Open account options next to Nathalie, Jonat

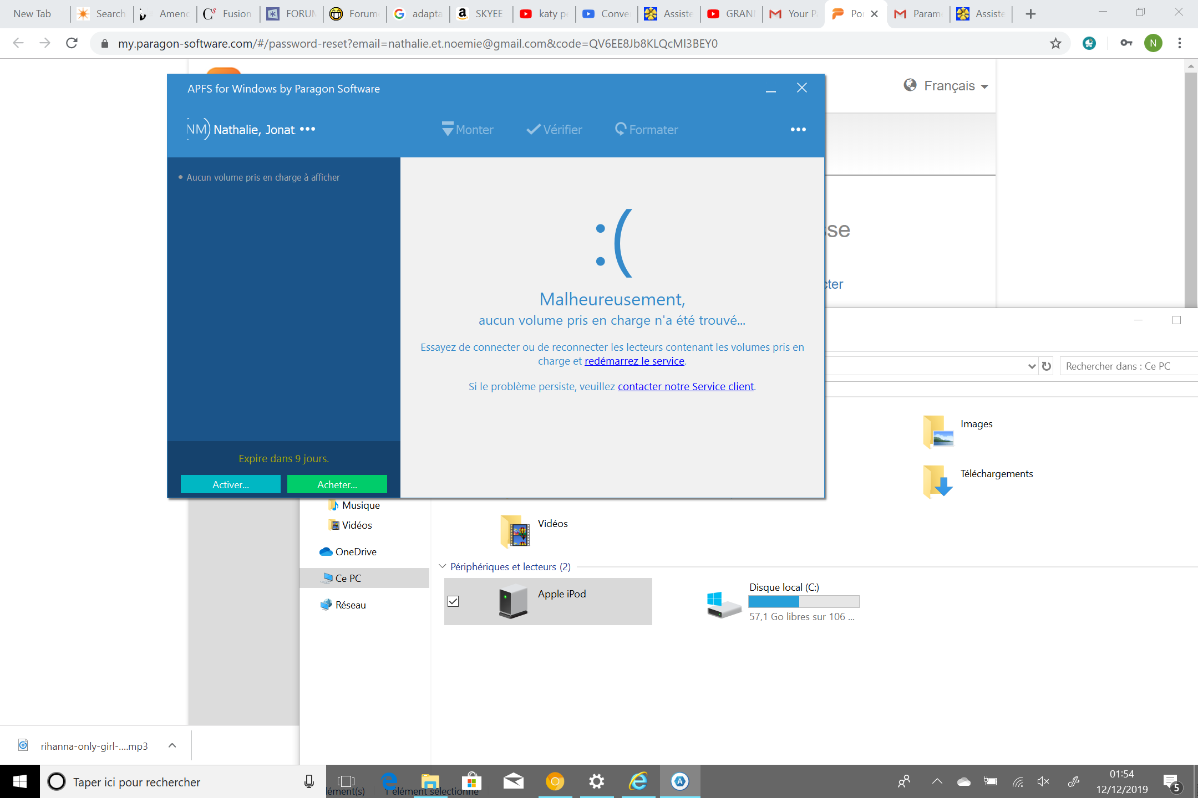[x=307, y=129]
